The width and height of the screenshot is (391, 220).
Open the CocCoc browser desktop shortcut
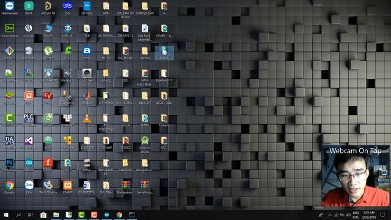click(48, 120)
